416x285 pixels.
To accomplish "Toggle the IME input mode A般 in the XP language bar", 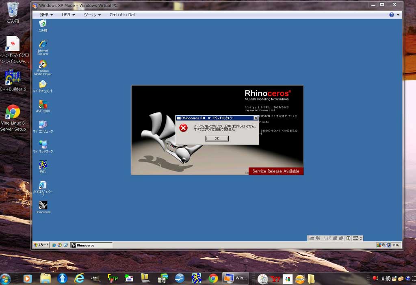I will click(327, 238).
